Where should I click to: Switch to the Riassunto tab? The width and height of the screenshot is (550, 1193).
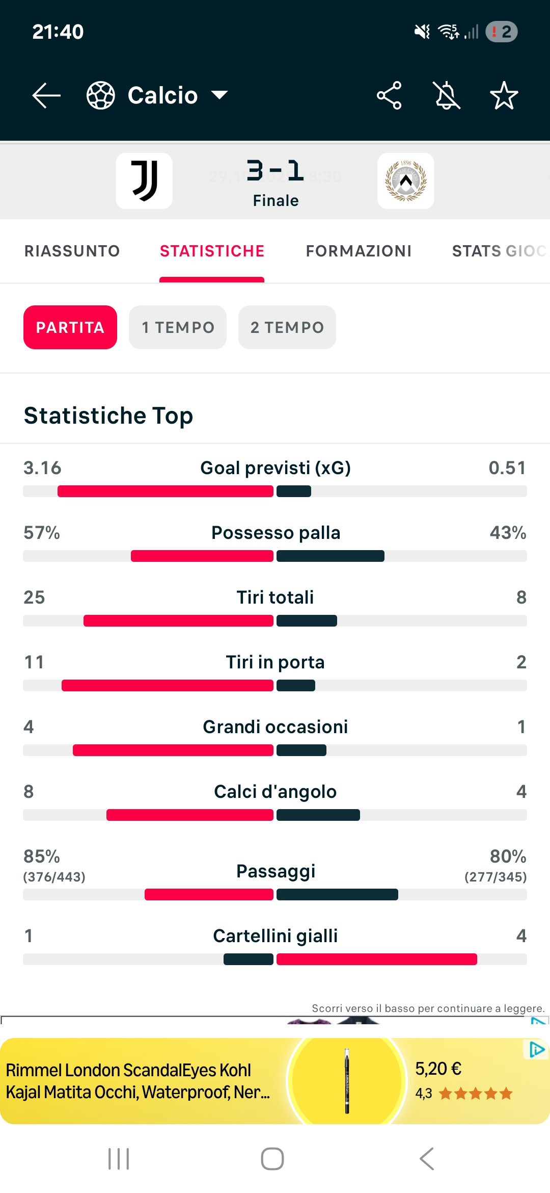point(72,251)
